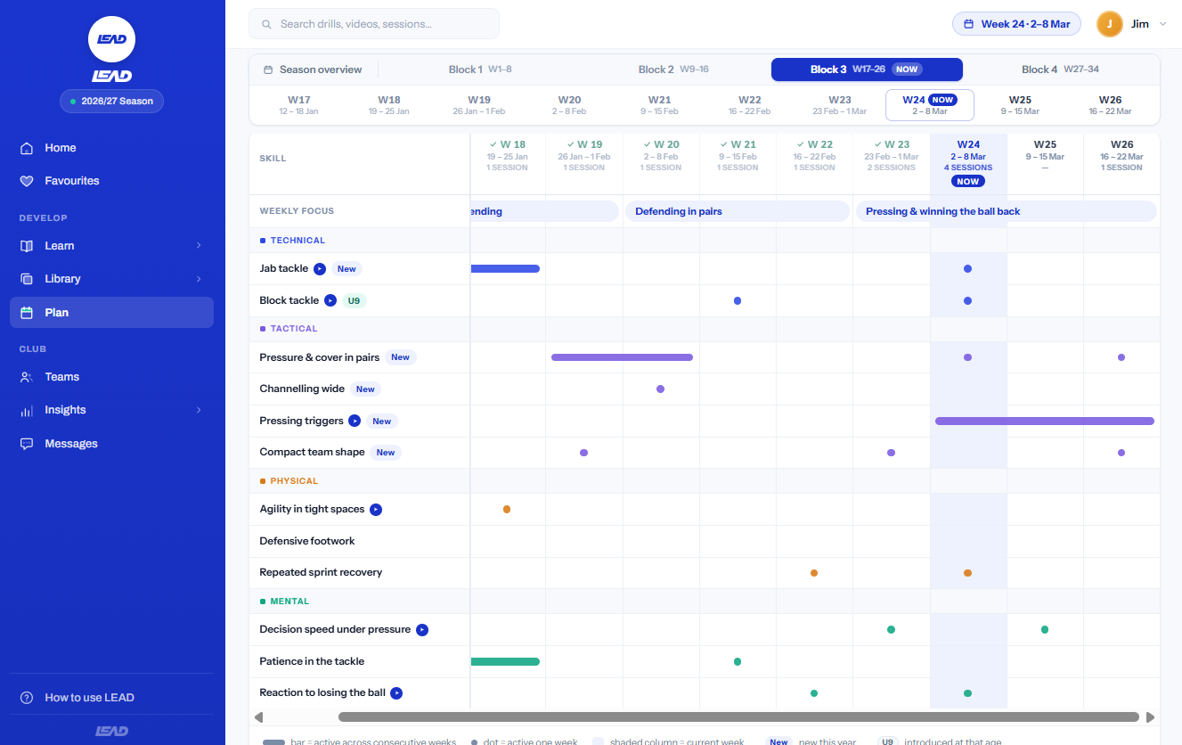
Task: Click the Messages chat icon
Action: click(x=27, y=444)
